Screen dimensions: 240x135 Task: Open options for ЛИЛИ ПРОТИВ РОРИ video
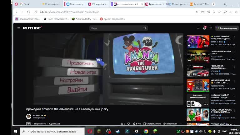[x=235, y=37]
